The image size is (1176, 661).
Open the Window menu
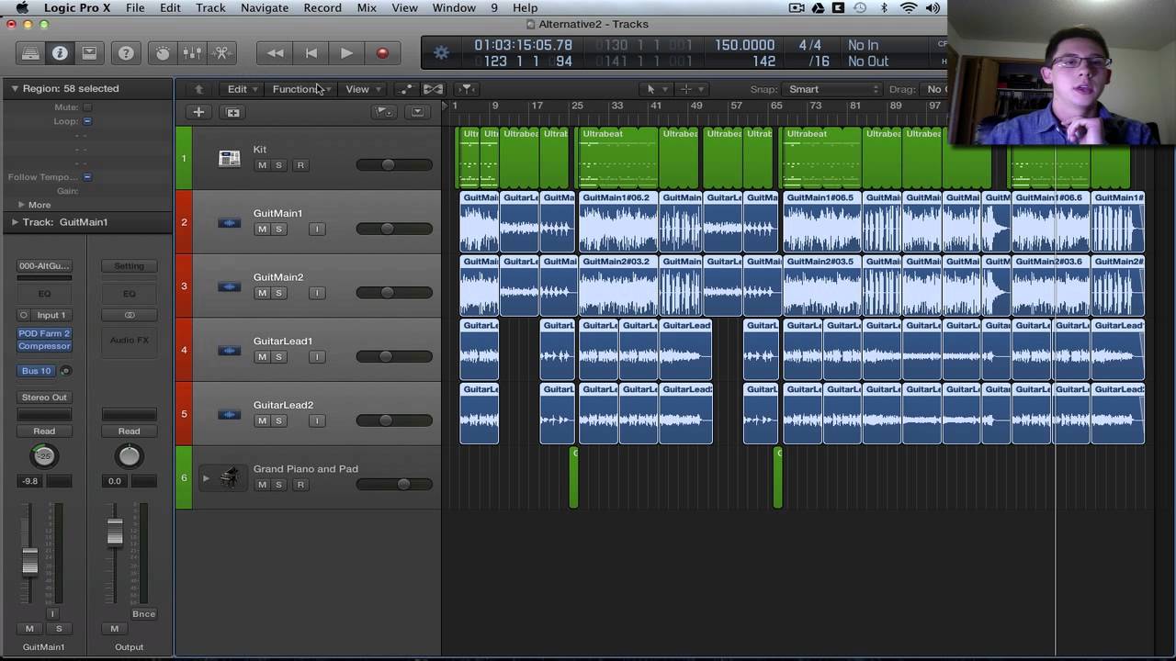click(x=454, y=8)
